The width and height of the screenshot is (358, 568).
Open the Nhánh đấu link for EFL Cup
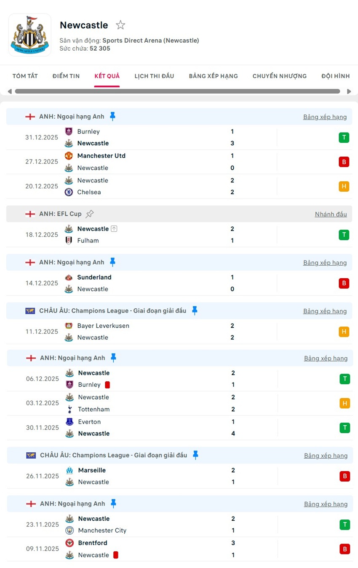pos(331,214)
